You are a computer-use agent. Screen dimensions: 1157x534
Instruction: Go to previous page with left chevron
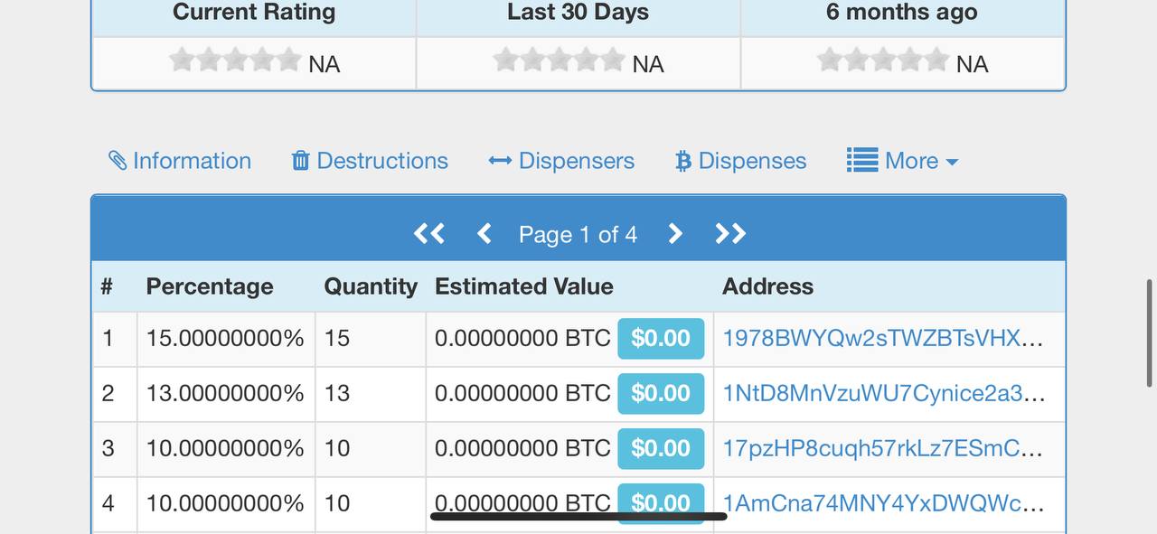484,234
